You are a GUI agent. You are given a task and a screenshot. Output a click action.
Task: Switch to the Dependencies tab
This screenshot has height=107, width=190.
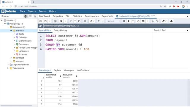92,16
